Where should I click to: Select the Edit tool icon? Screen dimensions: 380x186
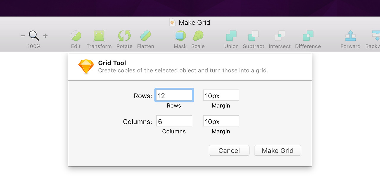tap(76, 36)
